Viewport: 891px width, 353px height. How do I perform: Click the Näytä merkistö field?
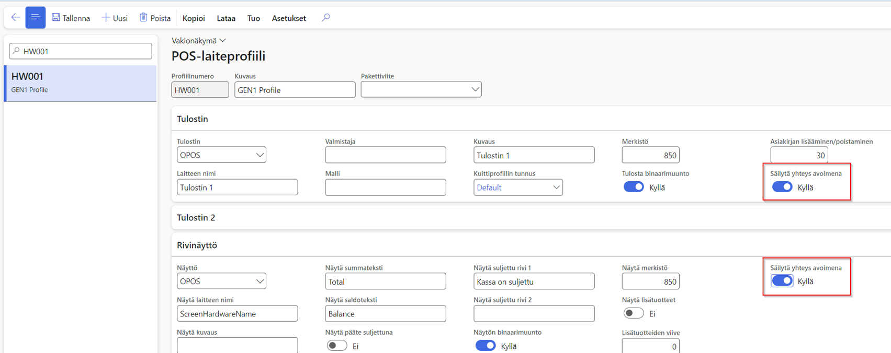tap(650, 281)
